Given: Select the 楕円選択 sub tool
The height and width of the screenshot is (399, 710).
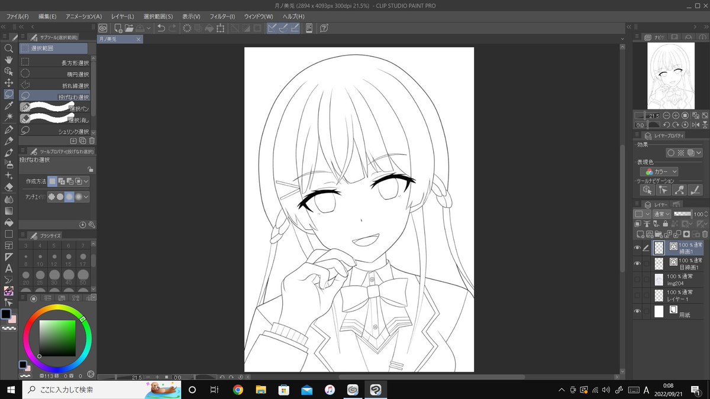Looking at the screenshot, I should pos(55,74).
